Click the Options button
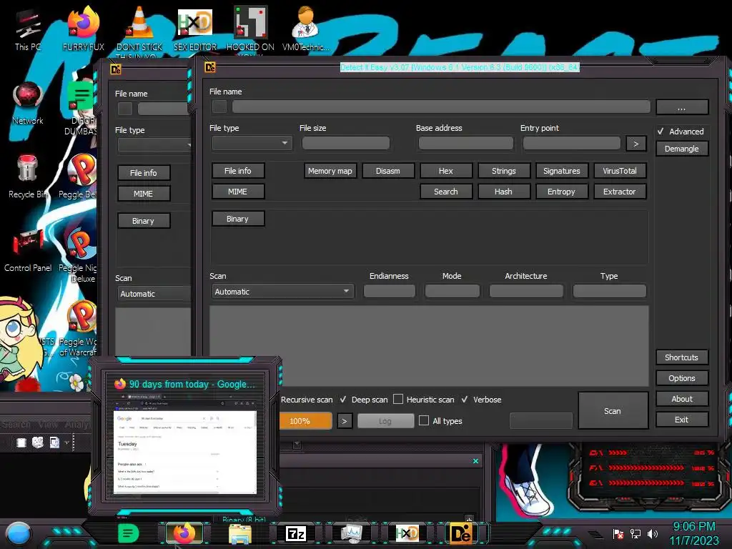Image resolution: width=732 pixels, height=549 pixels. tap(682, 377)
